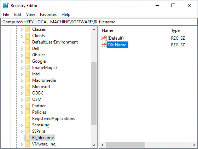Image resolution: width=198 pixels, height=149 pixels.
Task: Expand the Classes key chevron
Action: pos(22,30)
